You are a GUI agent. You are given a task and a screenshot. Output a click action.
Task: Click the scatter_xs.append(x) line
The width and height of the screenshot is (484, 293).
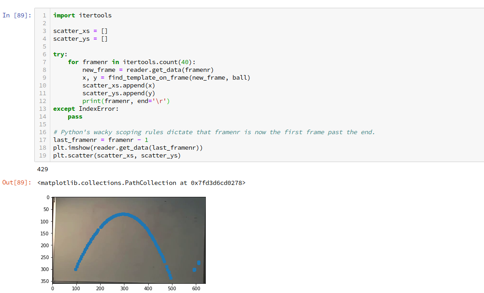pos(118,85)
